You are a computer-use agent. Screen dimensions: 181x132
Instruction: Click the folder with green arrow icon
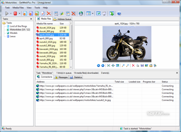pos(62,14)
